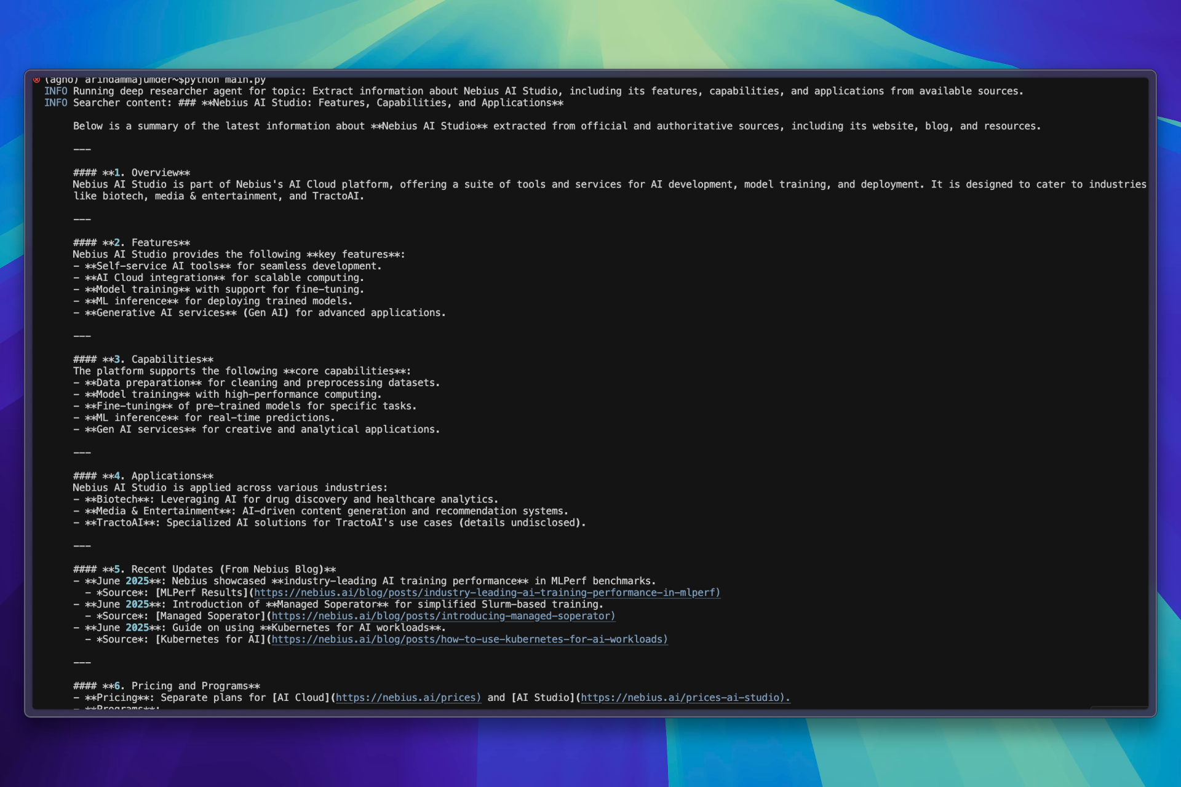The width and height of the screenshot is (1181, 787).
Task: Click the '**Generative AI services**' bullet line
Action: pos(260,313)
